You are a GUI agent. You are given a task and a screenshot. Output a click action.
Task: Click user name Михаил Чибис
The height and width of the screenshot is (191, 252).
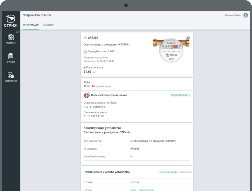[233, 15]
